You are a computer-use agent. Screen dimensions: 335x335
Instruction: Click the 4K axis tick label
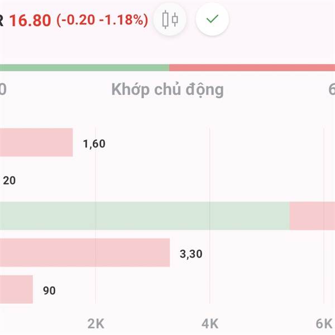(x=210, y=324)
